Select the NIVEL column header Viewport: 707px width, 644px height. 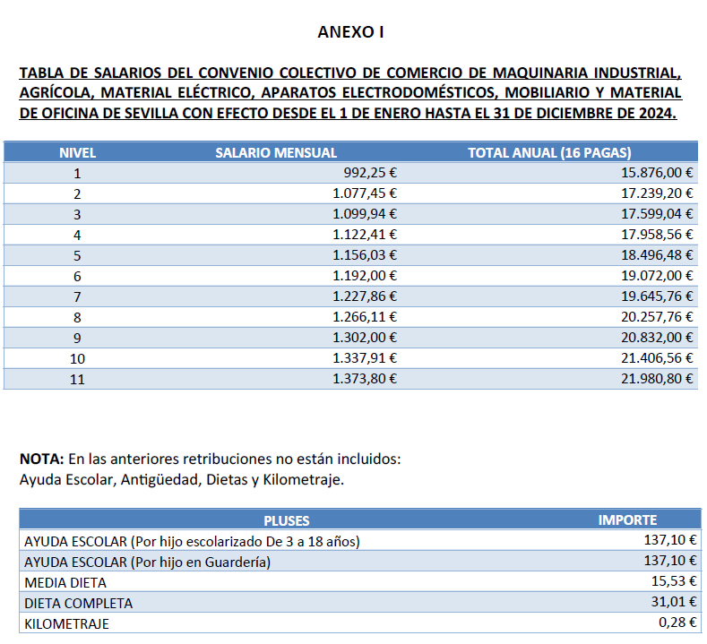[77, 152]
